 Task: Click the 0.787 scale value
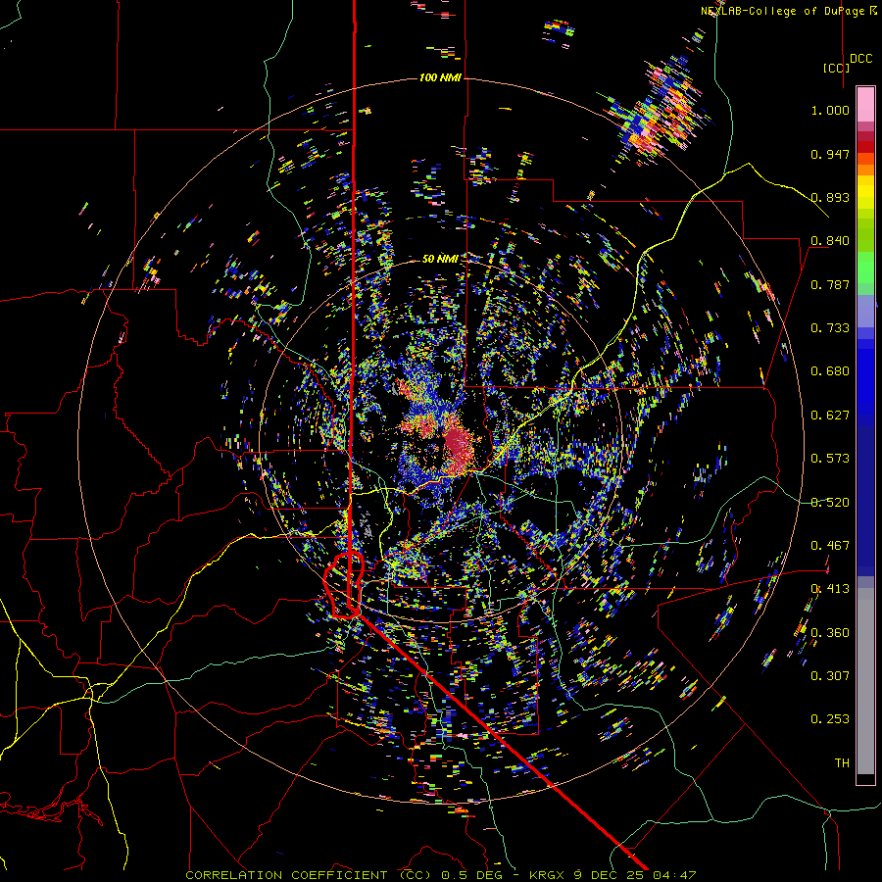(x=830, y=284)
